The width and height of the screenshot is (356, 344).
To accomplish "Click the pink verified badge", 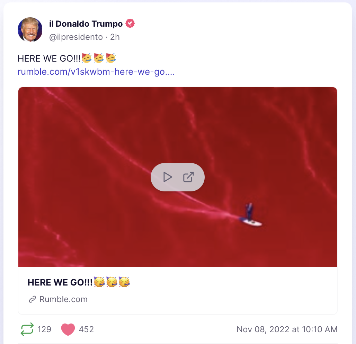I will click(x=130, y=24).
